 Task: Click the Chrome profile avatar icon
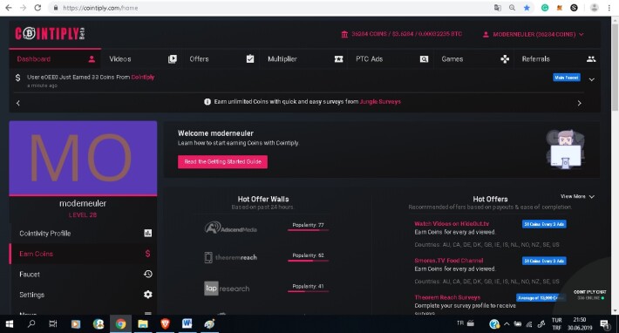pos(594,8)
